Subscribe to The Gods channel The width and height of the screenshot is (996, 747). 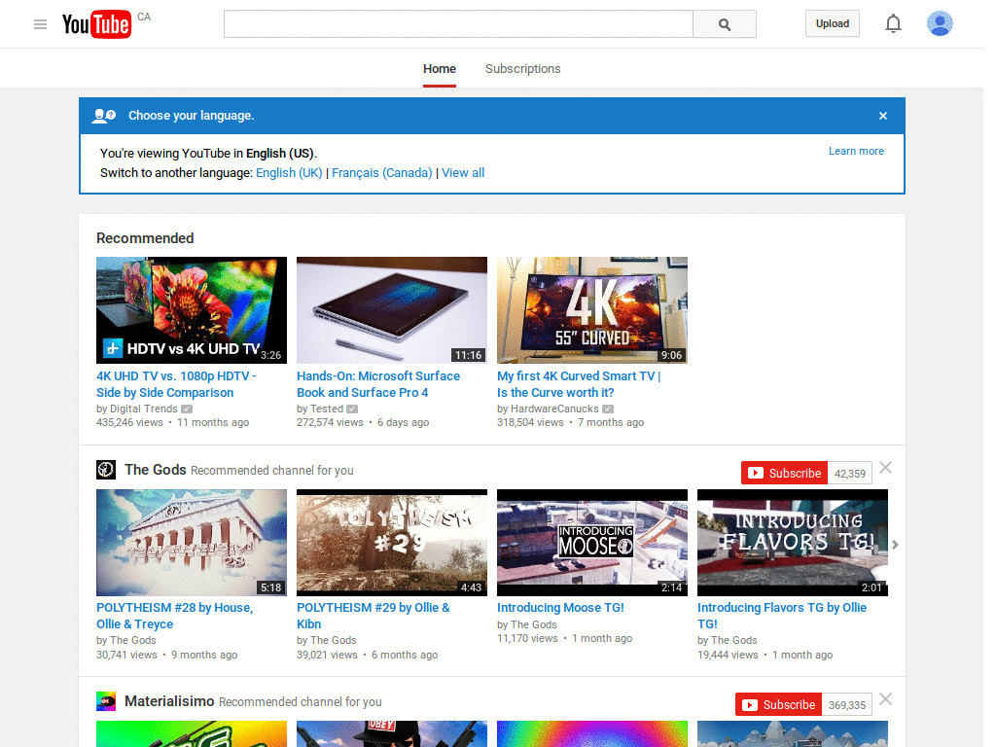tap(785, 473)
